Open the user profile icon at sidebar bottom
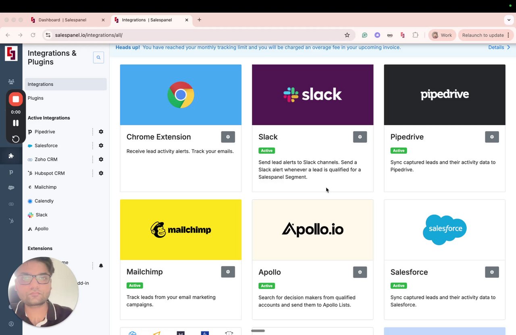This screenshot has width=516, height=335. [11, 324]
